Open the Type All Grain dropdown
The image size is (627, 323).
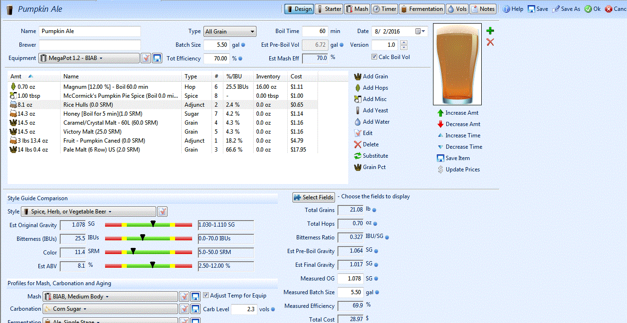point(230,32)
